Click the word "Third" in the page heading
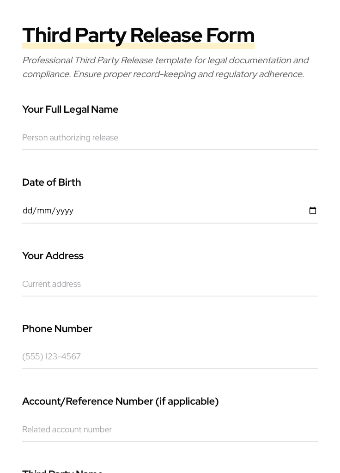340x473 pixels. click(x=47, y=35)
